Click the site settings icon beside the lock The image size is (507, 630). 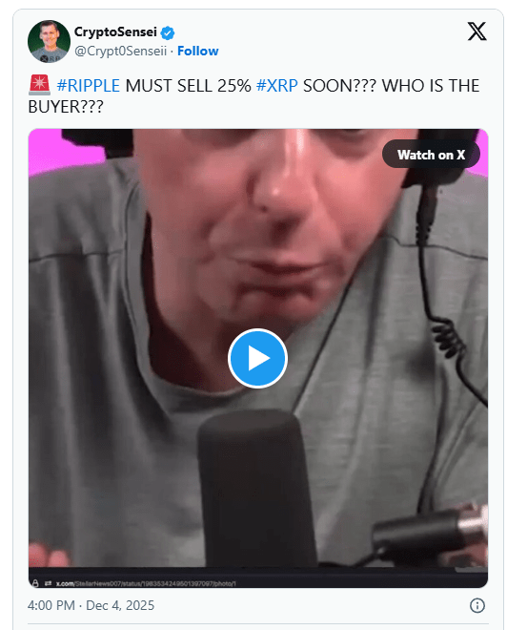(x=49, y=583)
